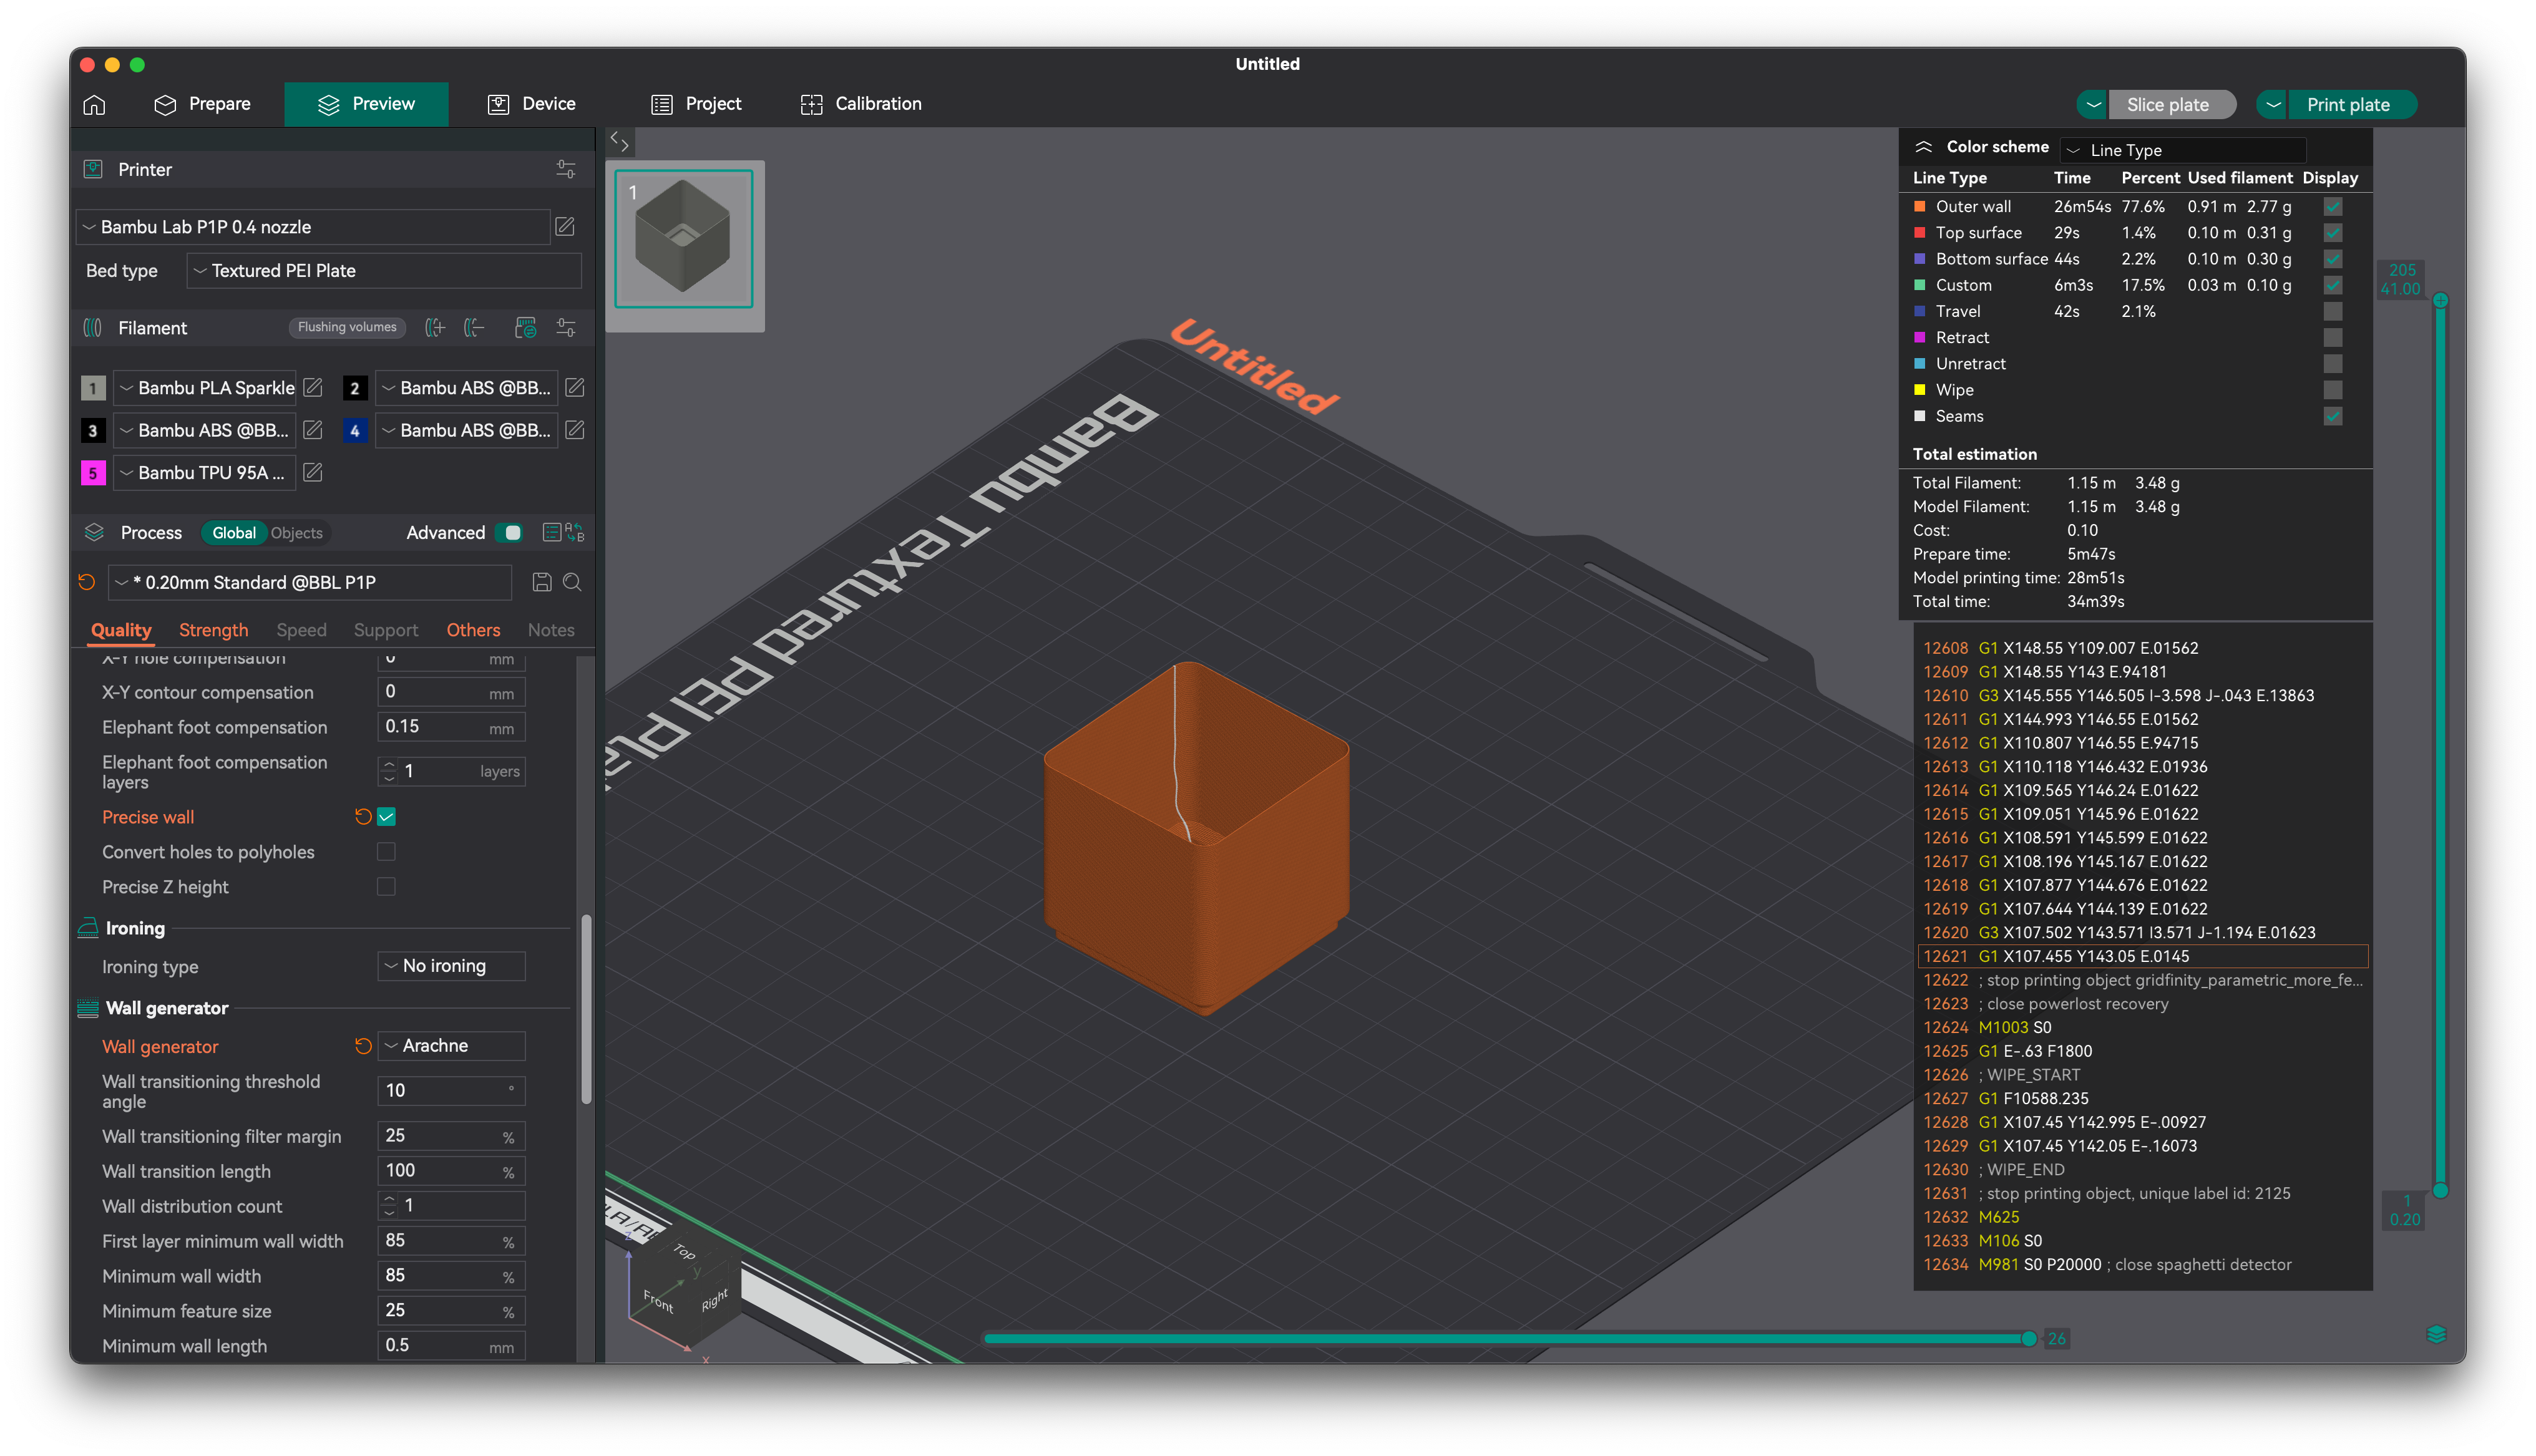Screen dimensions: 2536x1456
Task: Open the process preset 0.20mm Standard dropdown
Action: [310, 582]
